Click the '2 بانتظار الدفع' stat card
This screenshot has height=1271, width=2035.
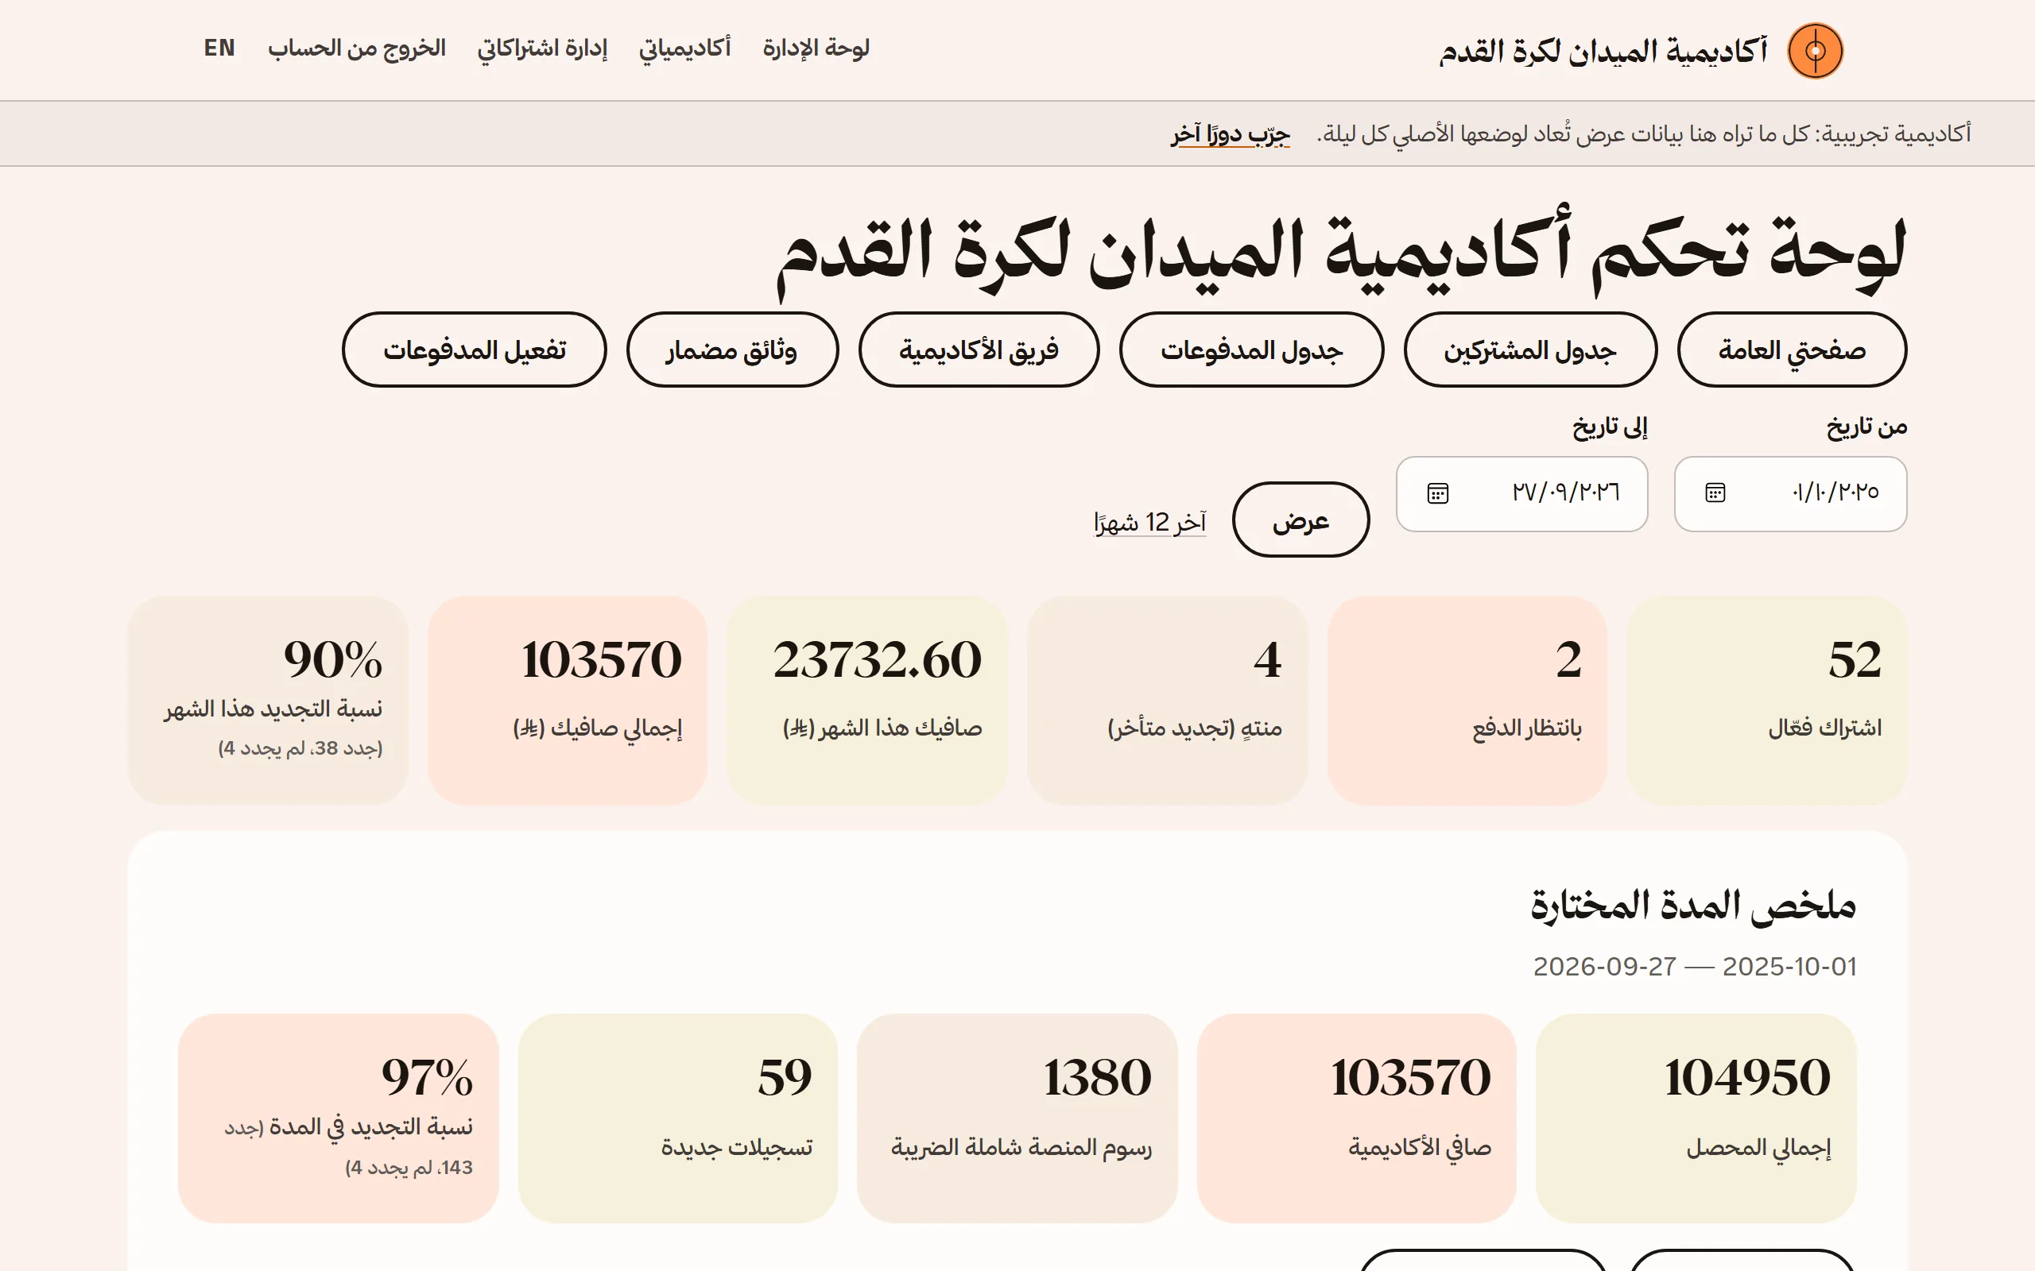point(1467,700)
